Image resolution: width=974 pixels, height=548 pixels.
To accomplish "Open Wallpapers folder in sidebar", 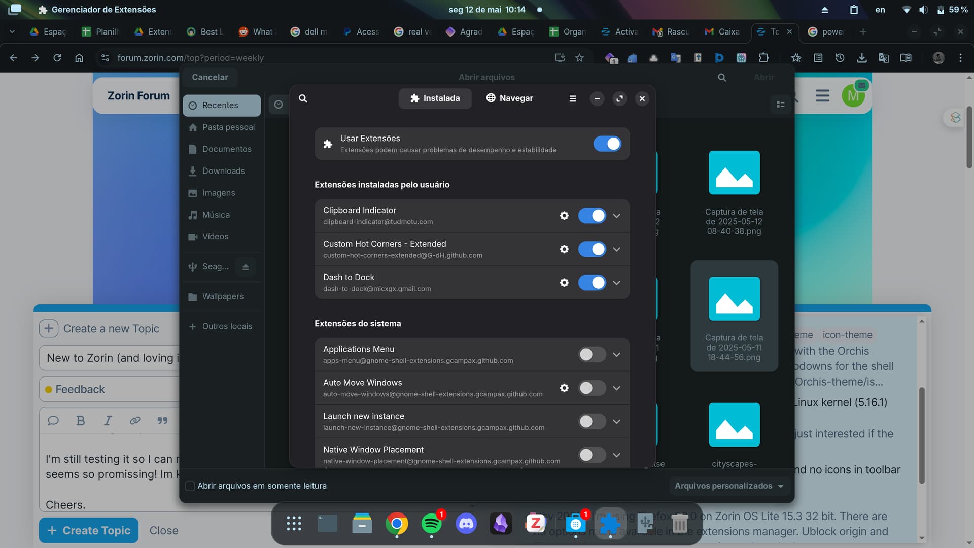I will (222, 297).
